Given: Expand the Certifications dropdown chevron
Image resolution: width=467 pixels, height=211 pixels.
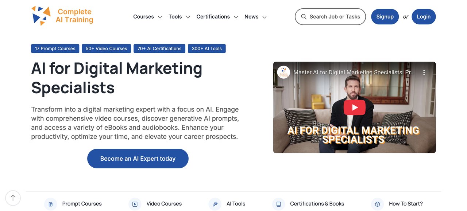Looking at the screenshot, I should pos(236,17).
